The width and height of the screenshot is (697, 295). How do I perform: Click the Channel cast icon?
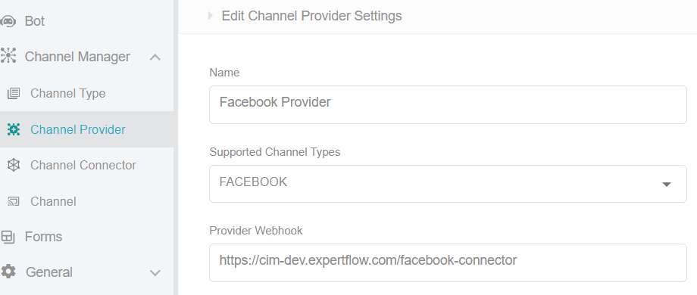14,201
